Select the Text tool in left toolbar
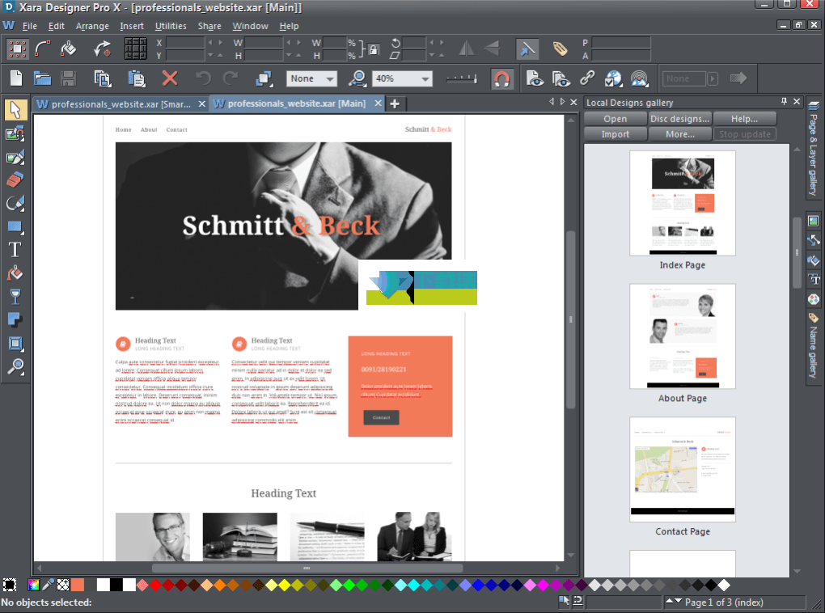 coord(15,249)
